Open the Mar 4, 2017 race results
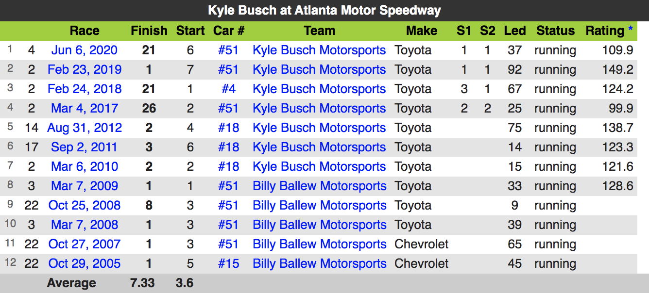 tap(85, 108)
